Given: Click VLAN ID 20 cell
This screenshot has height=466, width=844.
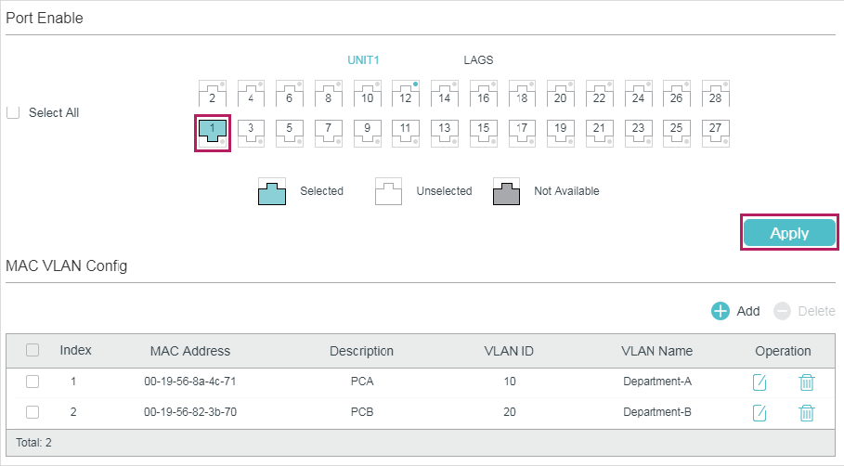Looking at the screenshot, I should pyautogui.click(x=509, y=411).
